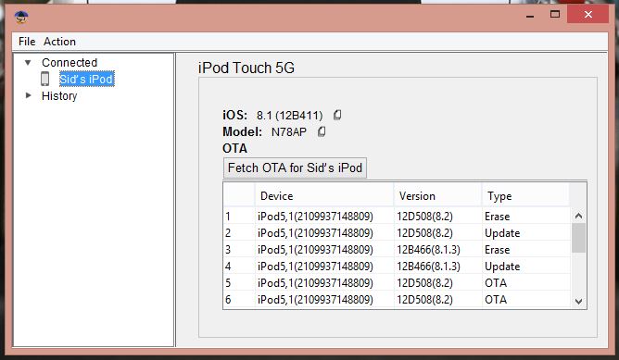
Task: Click the model value N78AP
Action: pyautogui.click(x=288, y=132)
